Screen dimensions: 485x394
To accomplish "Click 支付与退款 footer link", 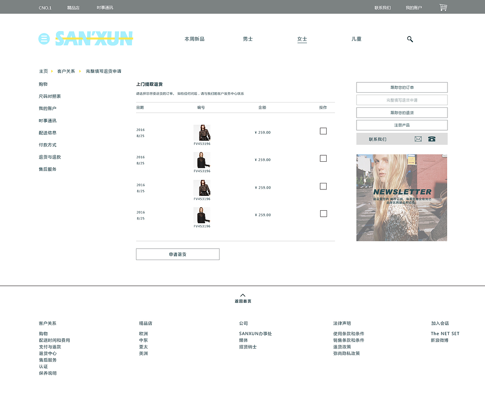I will click(x=50, y=347).
